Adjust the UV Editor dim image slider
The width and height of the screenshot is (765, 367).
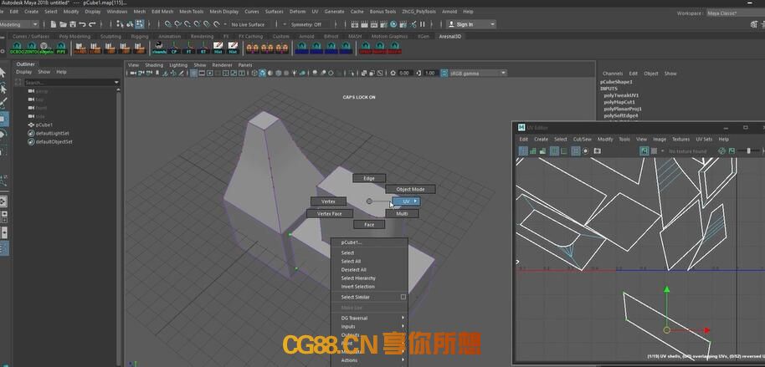pos(749,151)
